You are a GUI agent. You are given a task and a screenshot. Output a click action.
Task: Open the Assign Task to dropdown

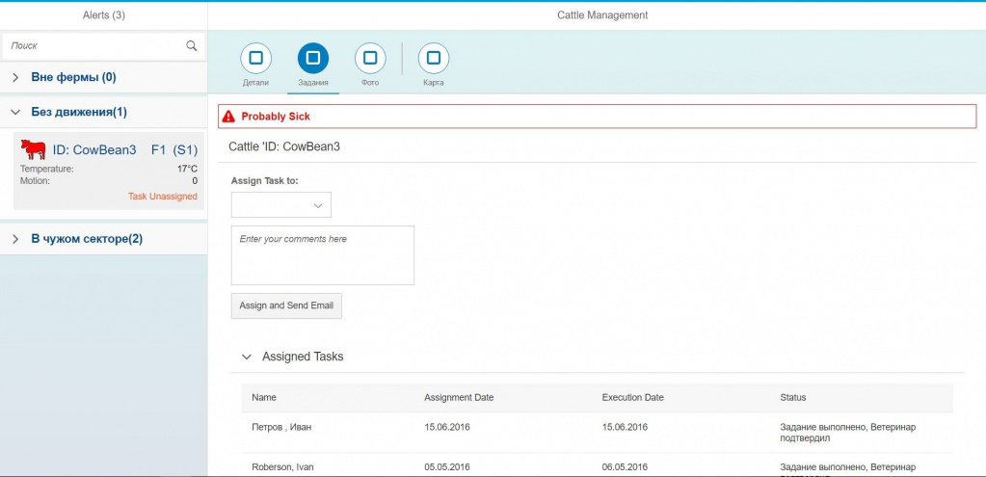281,205
